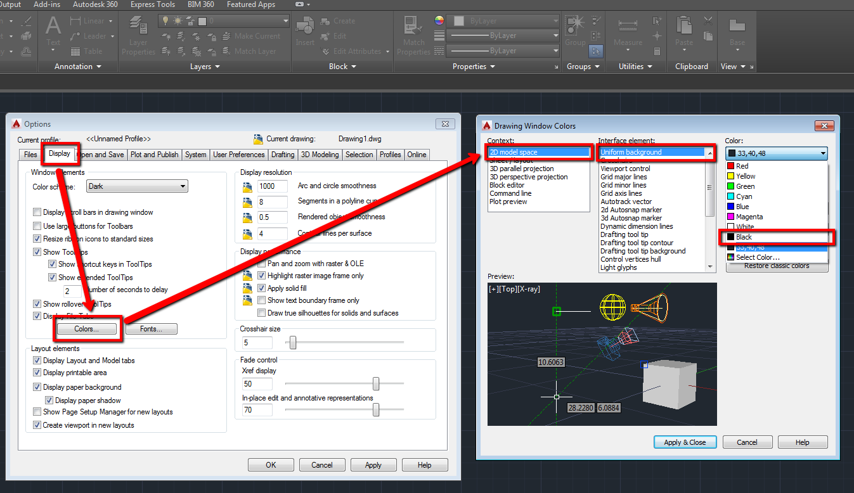Select the Match Properties tool
Screen dimensions: 854x493
pos(413,35)
